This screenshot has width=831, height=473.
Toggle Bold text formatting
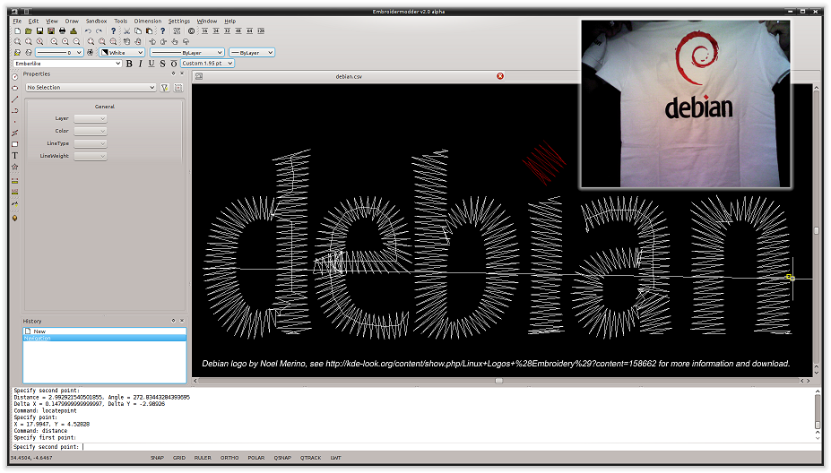click(129, 64)
